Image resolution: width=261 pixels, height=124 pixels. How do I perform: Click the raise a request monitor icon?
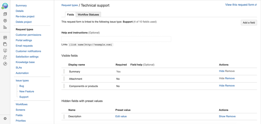point(5,50)
